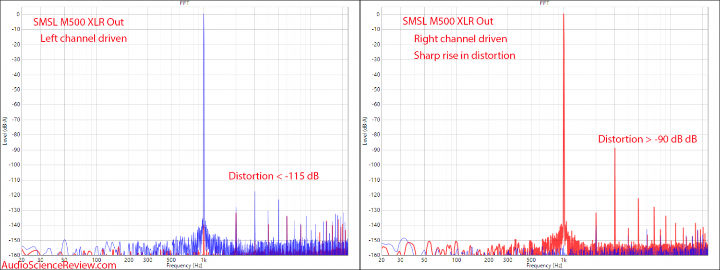Screen dimensions: 720x270
Task: Click the 'Left channel driven' annotation
Action: tap(84, 38)
